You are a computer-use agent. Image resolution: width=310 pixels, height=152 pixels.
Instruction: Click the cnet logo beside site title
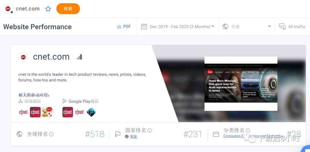pyautogui.click(x=23, y=57)
